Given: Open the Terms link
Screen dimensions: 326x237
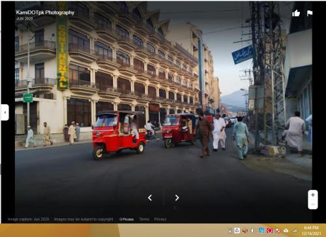Looking at the screenshot, I should 144,219.
